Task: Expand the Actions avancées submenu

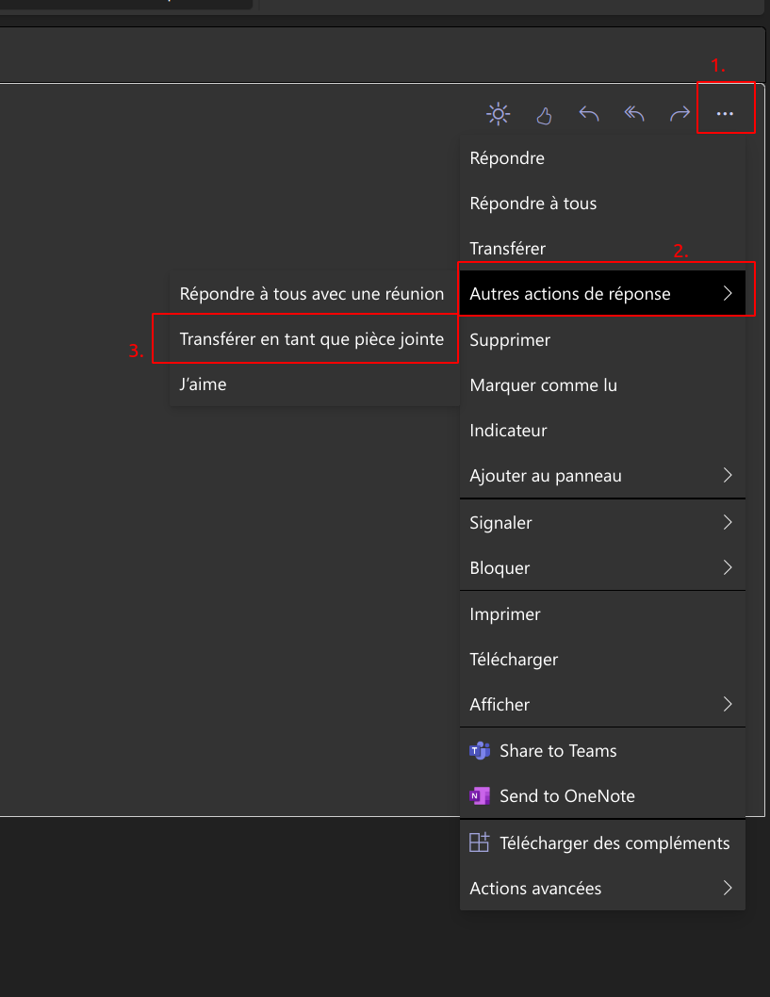Action: 727,888
